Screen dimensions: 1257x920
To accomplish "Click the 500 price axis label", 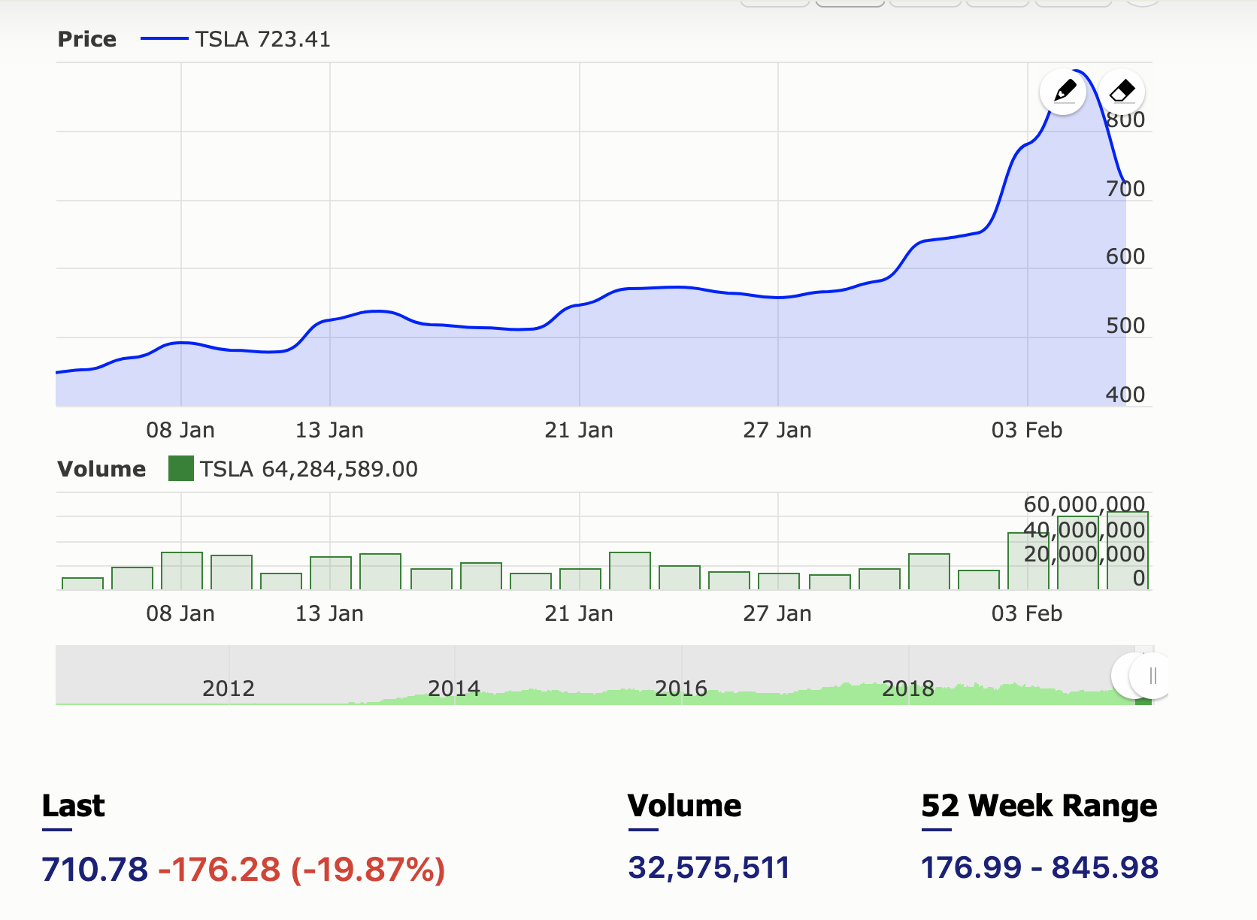I will coord(1125,325).
